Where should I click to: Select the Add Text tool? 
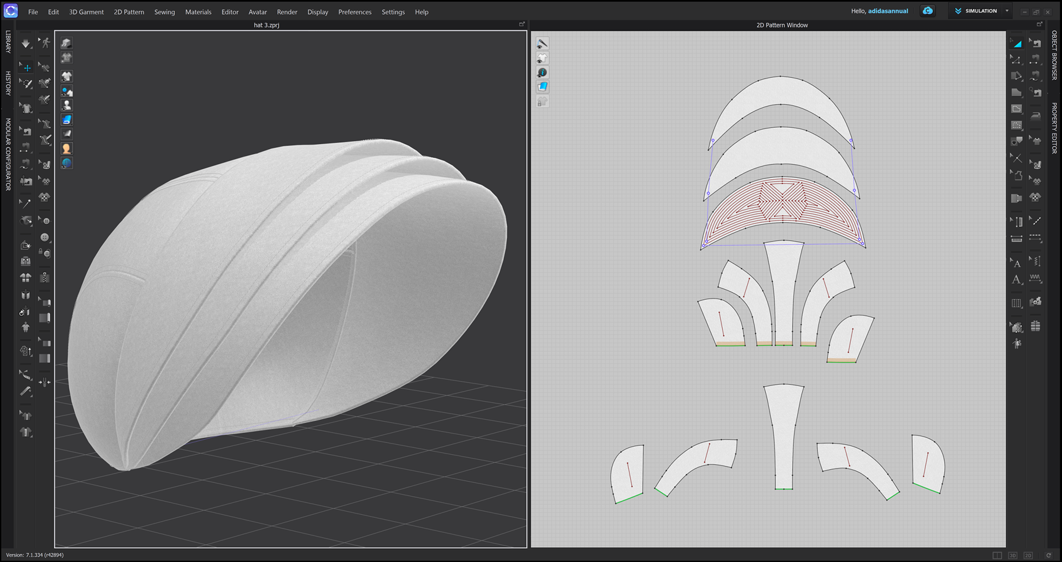tap(1016, 279)
